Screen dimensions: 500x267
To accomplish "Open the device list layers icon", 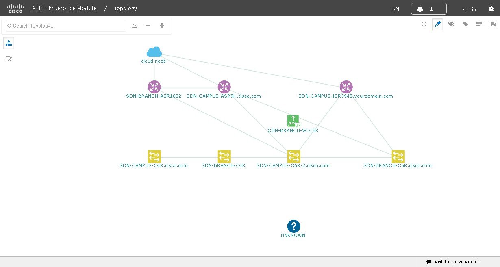I will click(479, 24).
